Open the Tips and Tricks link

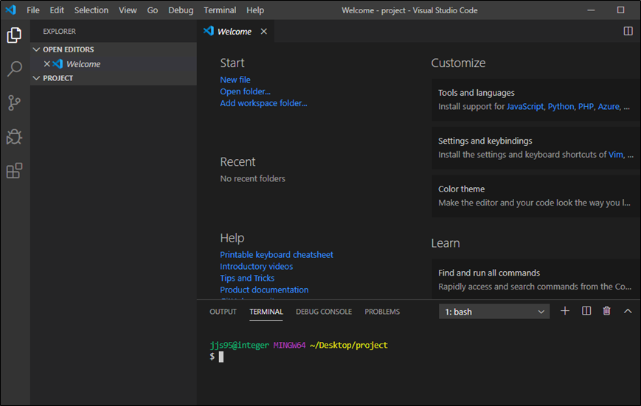point(247,278)
